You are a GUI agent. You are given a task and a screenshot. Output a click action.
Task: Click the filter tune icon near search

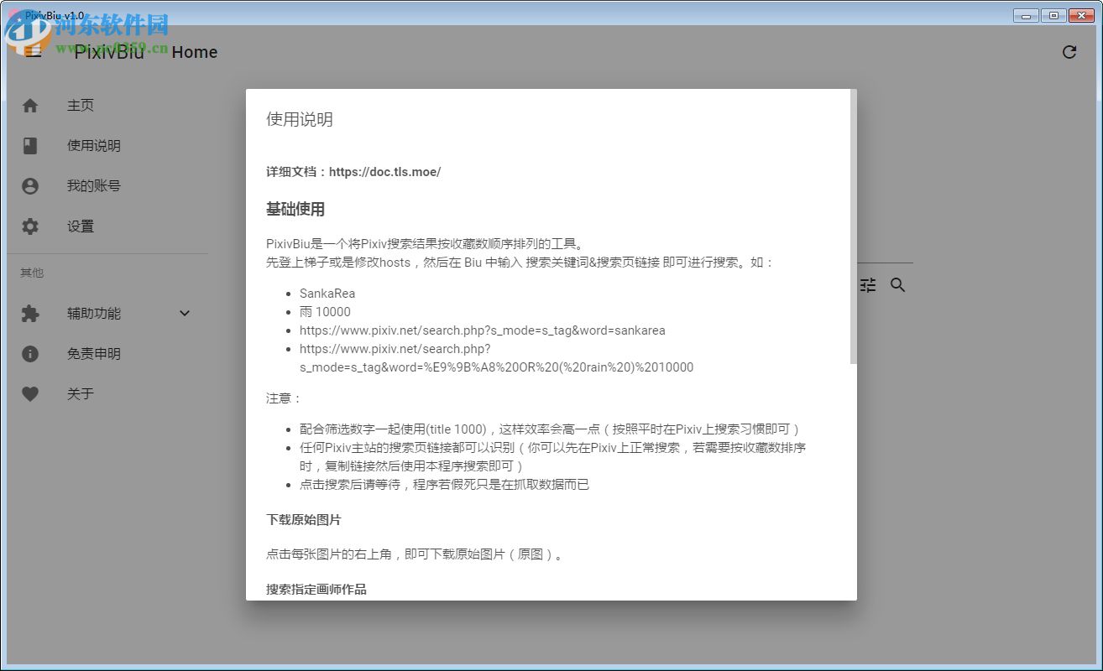click(867, 285)
